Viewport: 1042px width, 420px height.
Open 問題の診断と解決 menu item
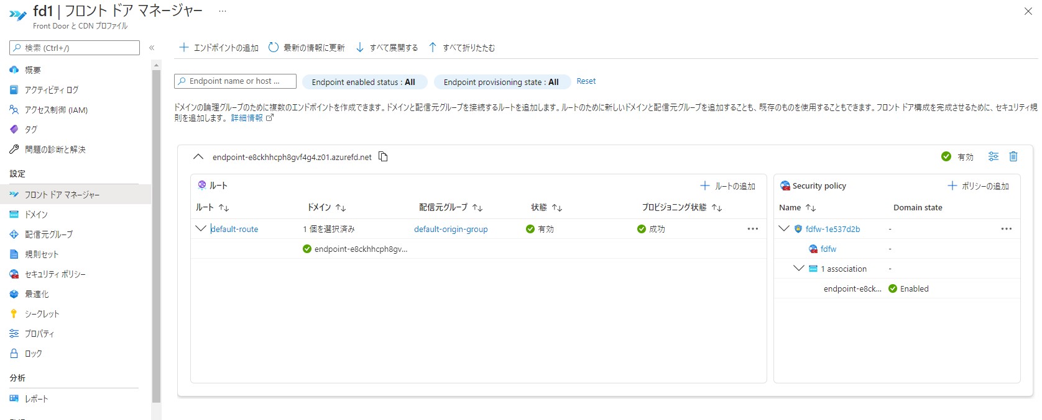55,150
